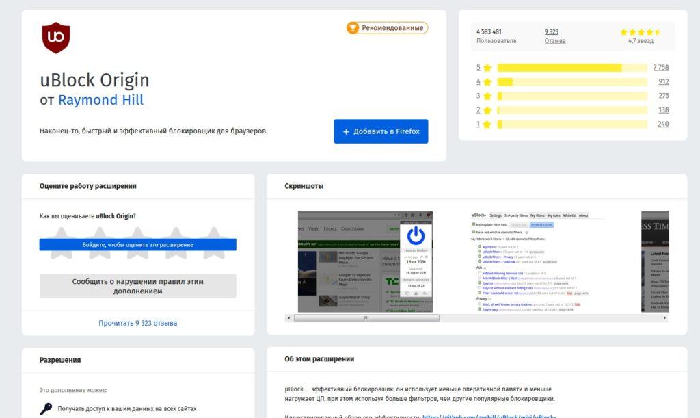The height and width of the screenshot is (418, 700).
Task: Open the github.com/gorhill/uBlock wiki link
Action: pos(489,416)
